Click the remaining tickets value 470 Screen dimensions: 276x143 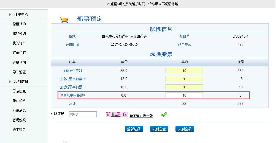pyautogui.click(x=241, y=44)
